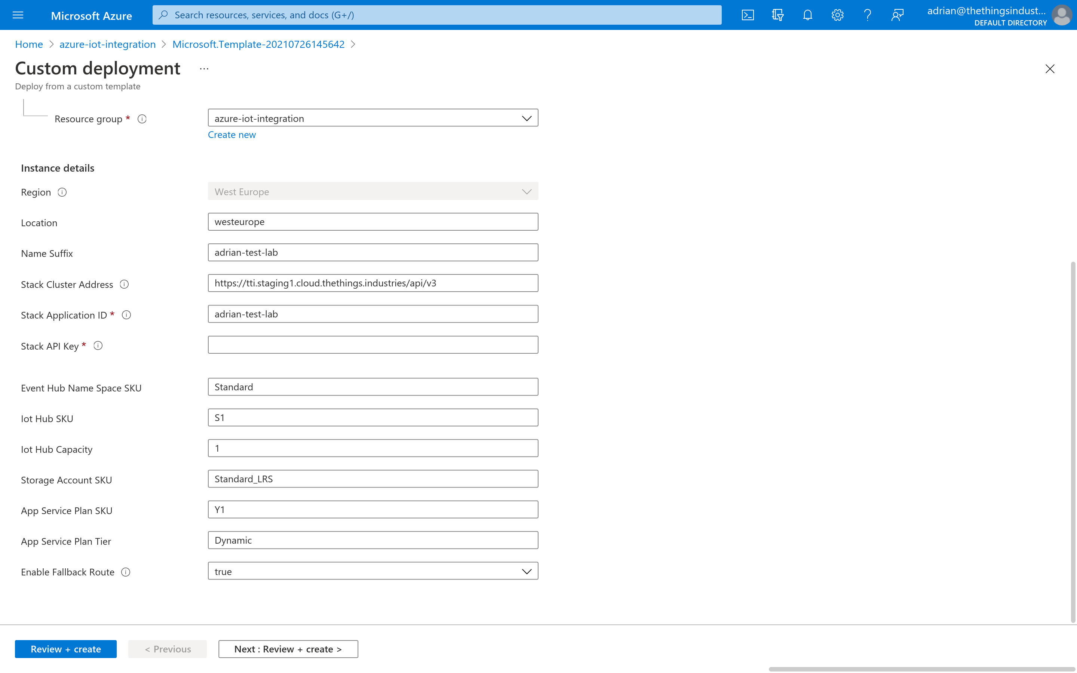View Stack Application ID info icon
The width and height of the screenshot is (1077, 673).
pyautogui.click(x=126, y=315)
